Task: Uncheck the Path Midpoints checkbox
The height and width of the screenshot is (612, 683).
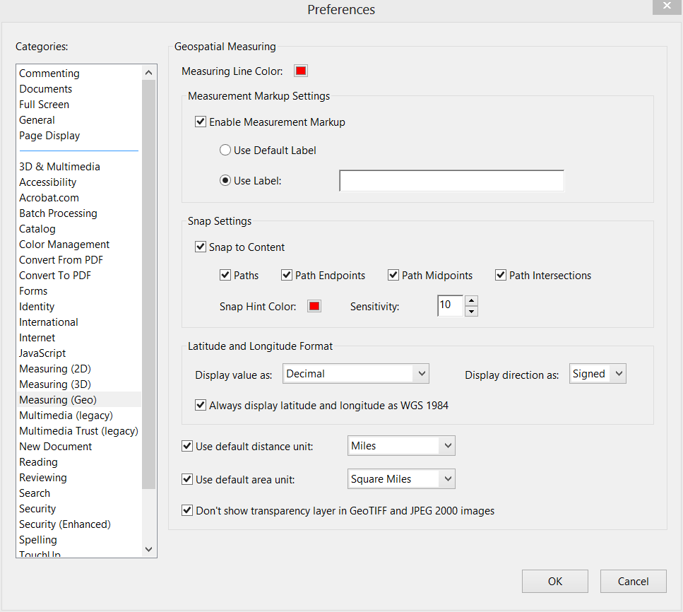Action: [x=393, y=275]
